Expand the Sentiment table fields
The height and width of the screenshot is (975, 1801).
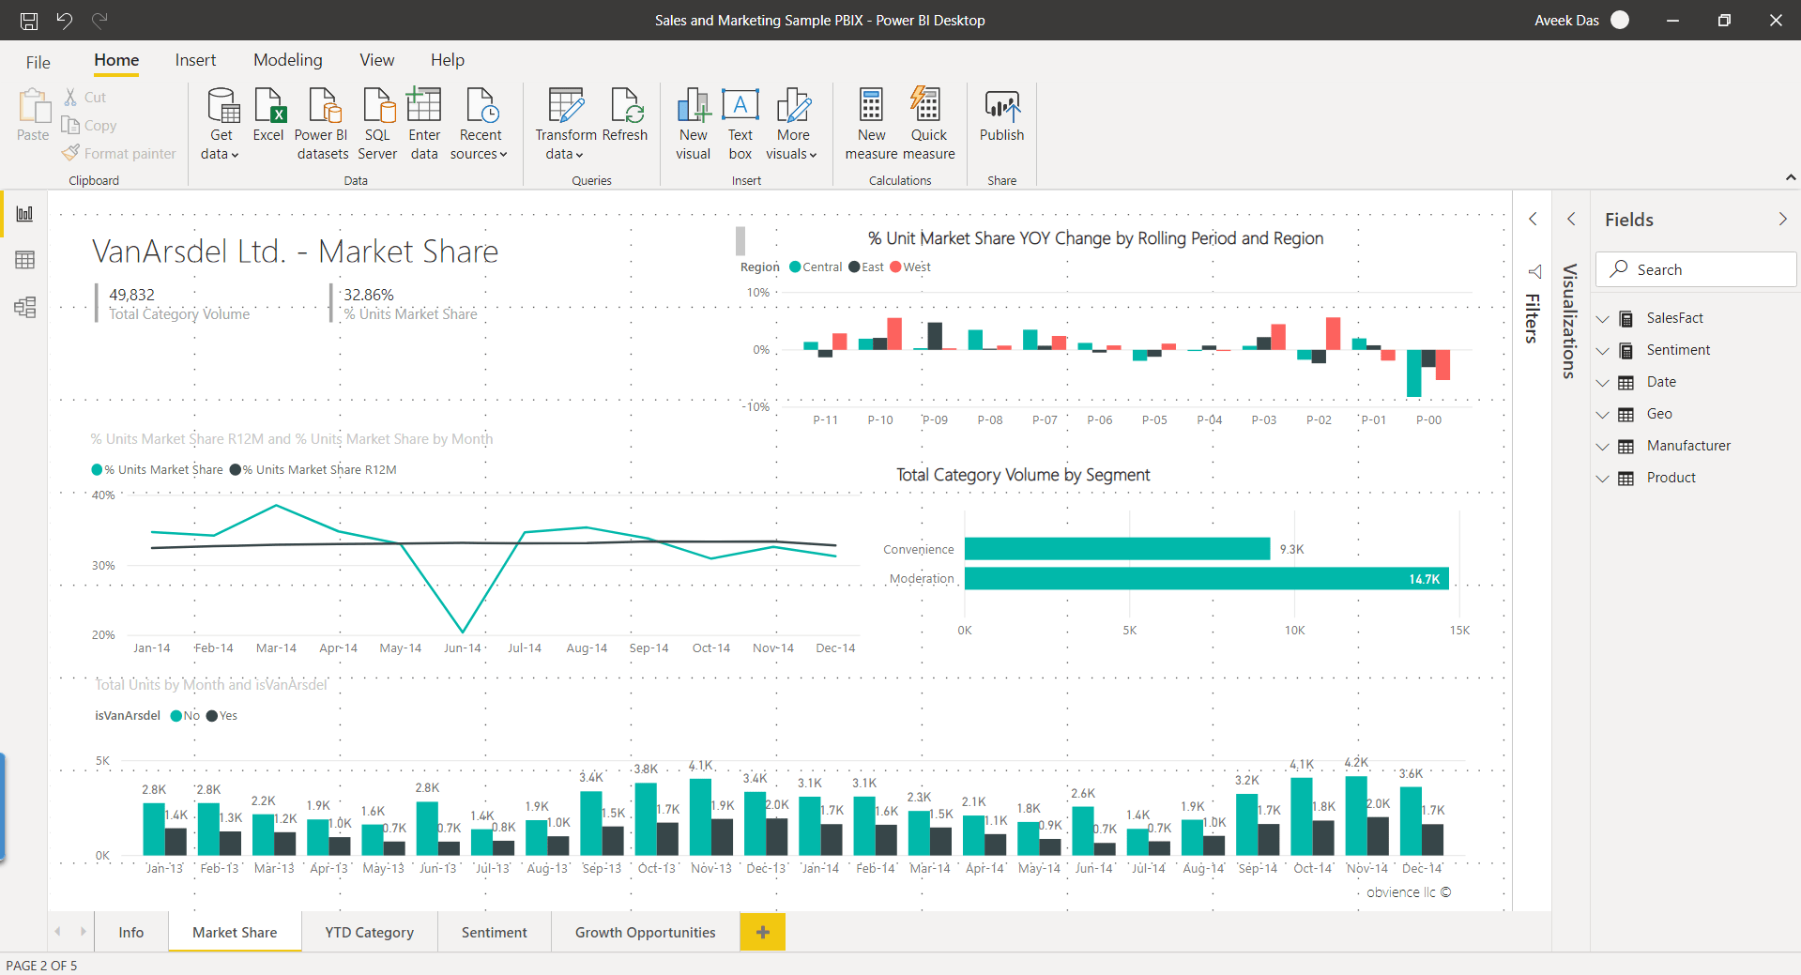pyautogui.click(x=1603, y=351)
